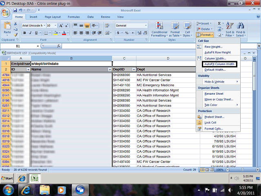Open Internet Explorer from the taskbar
The image size is (261, 196).
coord(27,189)
